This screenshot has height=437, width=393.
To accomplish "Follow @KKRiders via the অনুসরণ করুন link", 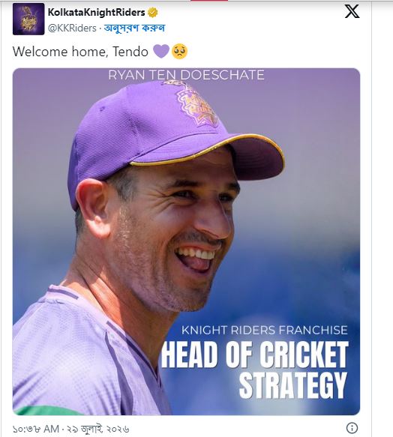I will [x=134, y=28].
